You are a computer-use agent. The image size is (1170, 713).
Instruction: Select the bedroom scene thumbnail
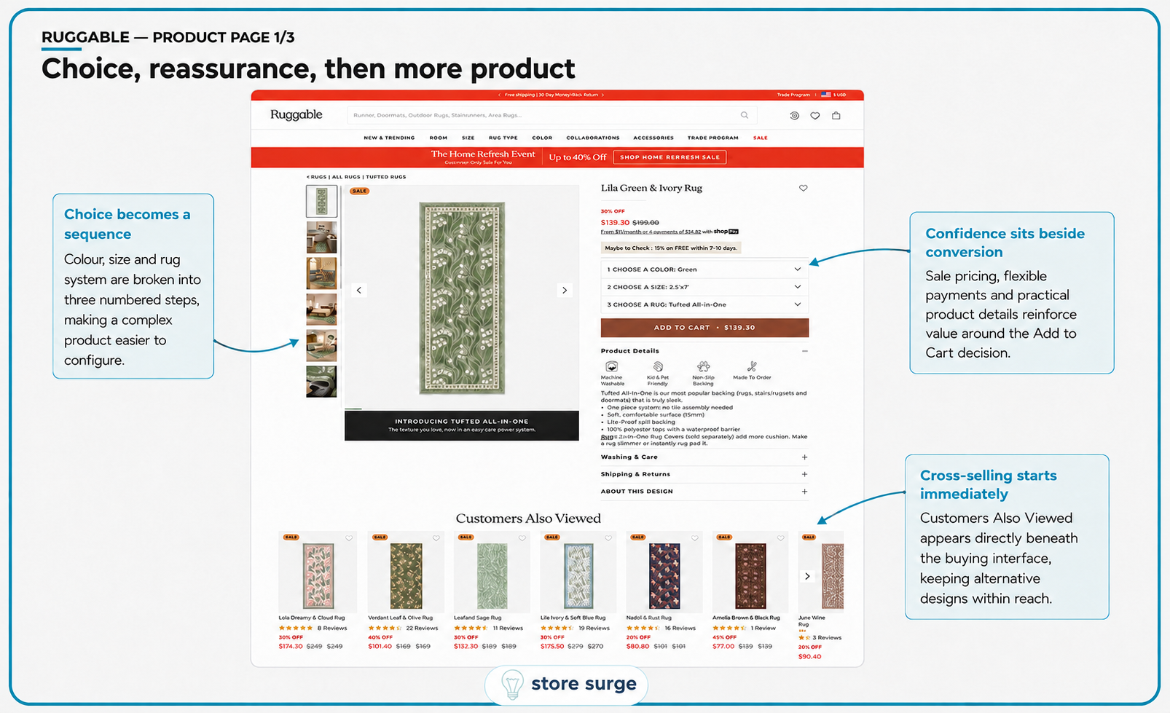pyautogui.click(x=321, y=310)
